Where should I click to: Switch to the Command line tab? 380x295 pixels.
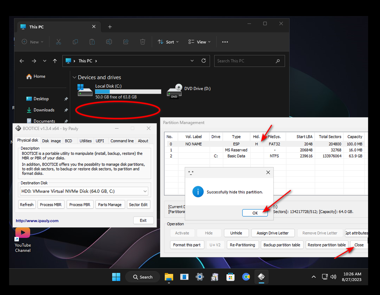[122, 141]
